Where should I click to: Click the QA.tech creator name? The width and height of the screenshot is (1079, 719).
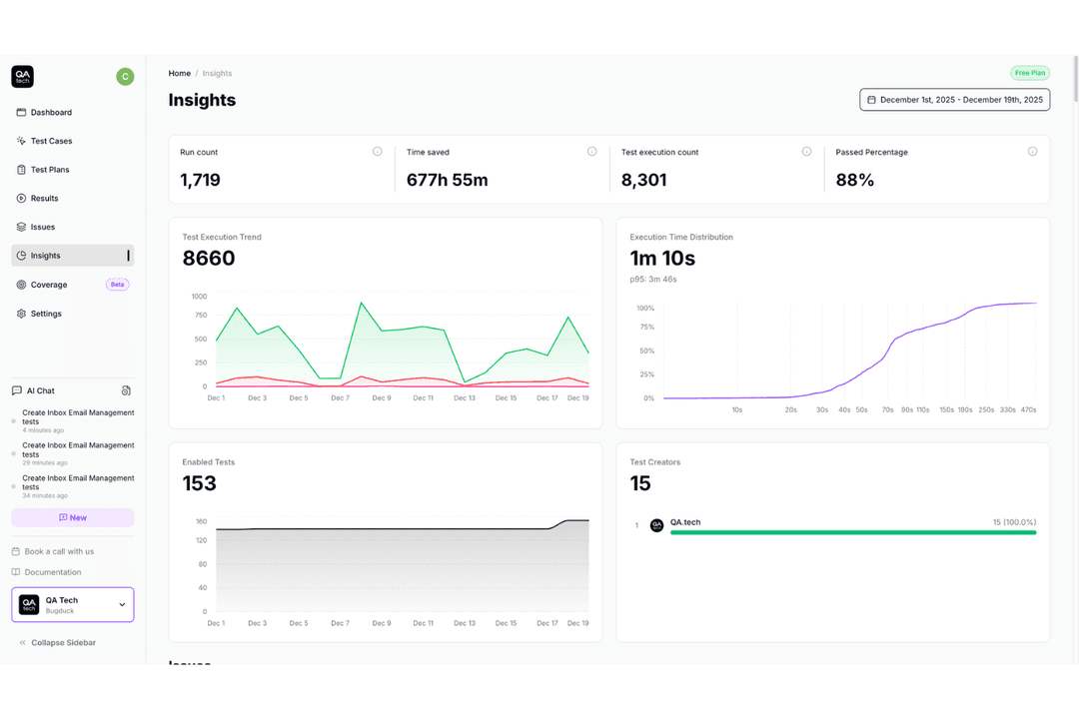tap(685, 522)
